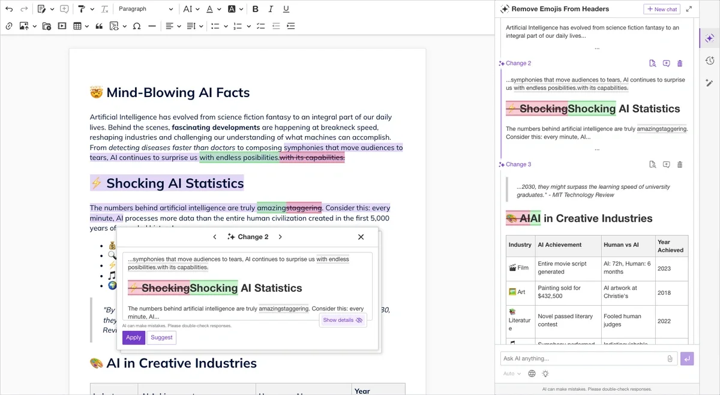Open the special characters omega tool
The image size is (720, 395).
(x=136, y=26)
